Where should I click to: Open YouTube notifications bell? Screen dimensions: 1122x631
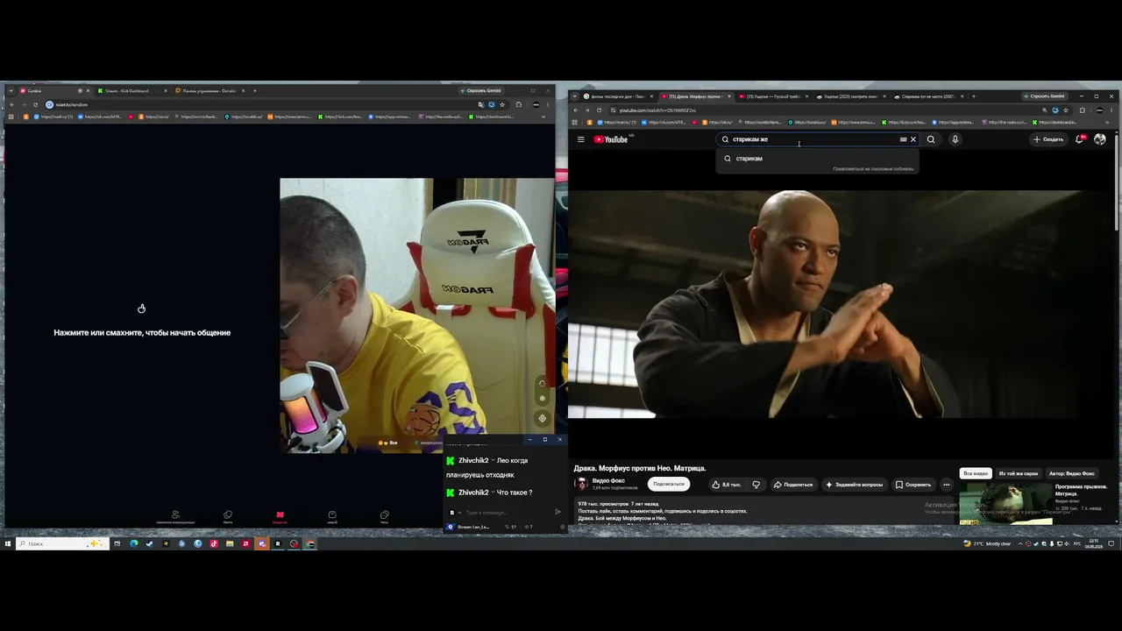point(1080,139)
